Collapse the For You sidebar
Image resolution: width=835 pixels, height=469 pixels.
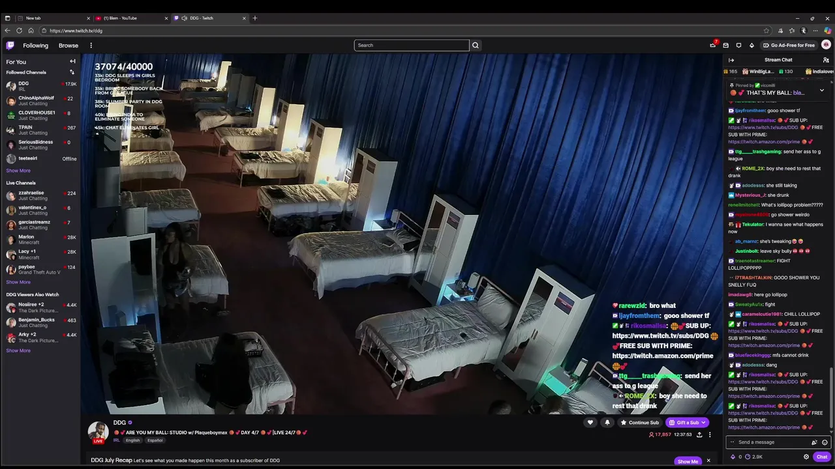pyautogui.click(x=72, y=61)
